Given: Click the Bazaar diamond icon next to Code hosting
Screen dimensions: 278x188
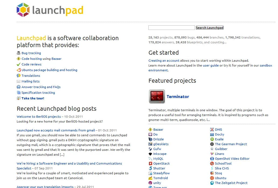Looking at the screenshot, I should (x=18, y=58).
